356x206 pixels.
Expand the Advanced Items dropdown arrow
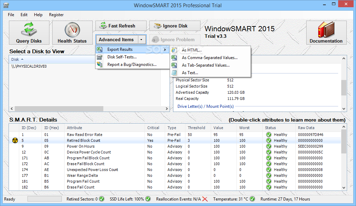click(x=141, y=39)
